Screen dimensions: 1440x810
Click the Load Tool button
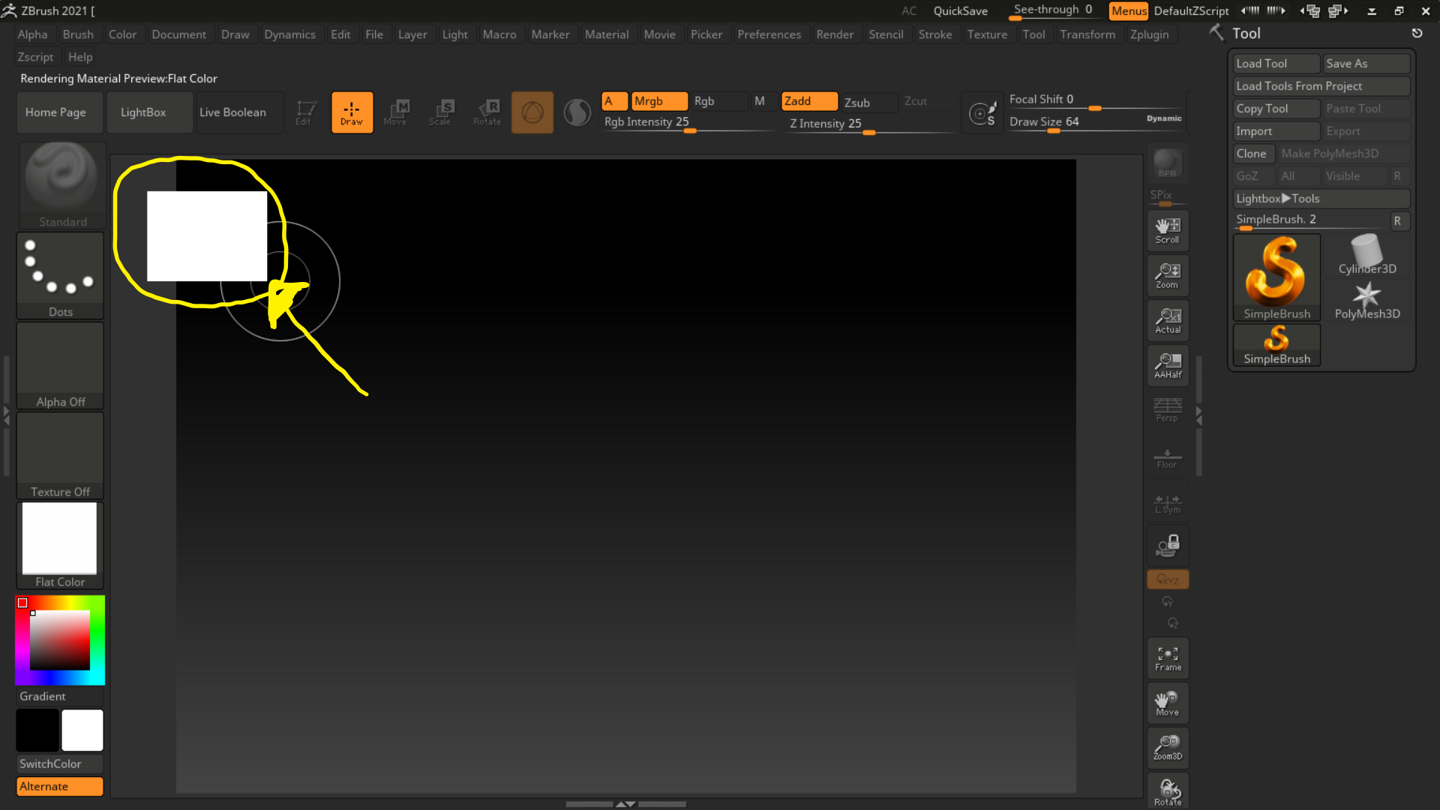click(1275, 64)
